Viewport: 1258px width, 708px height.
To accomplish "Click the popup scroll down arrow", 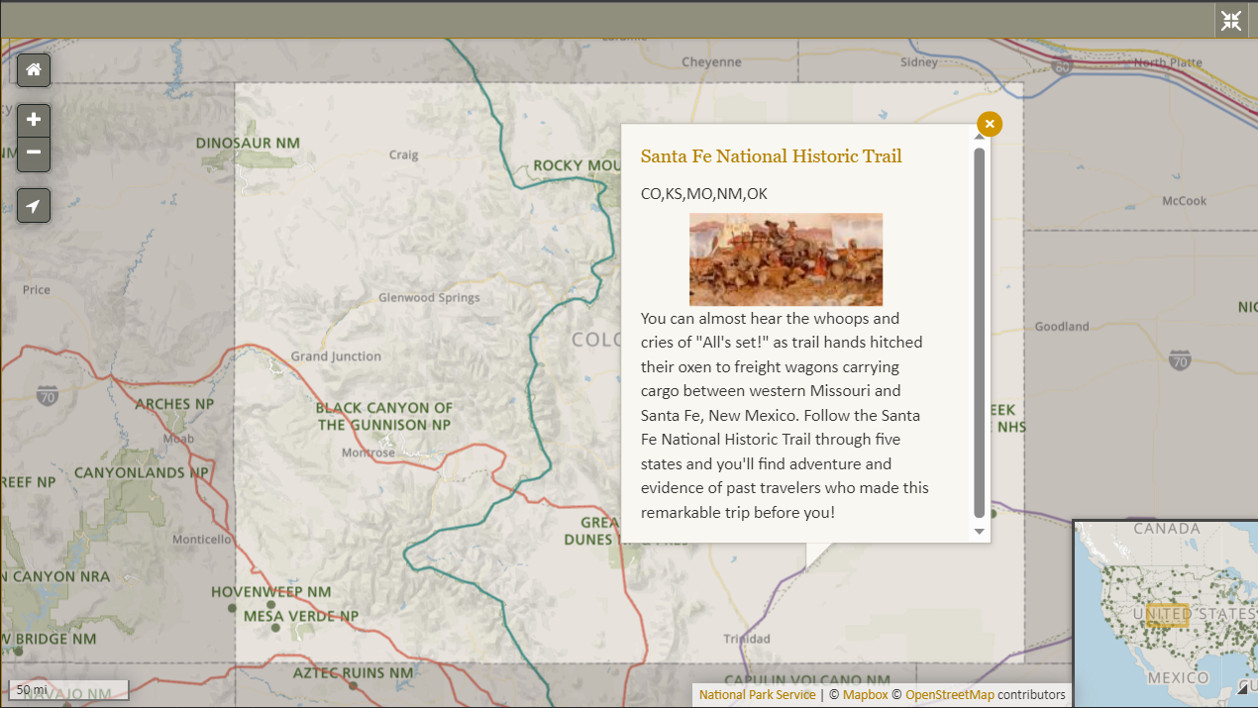I will click(980, 532).
